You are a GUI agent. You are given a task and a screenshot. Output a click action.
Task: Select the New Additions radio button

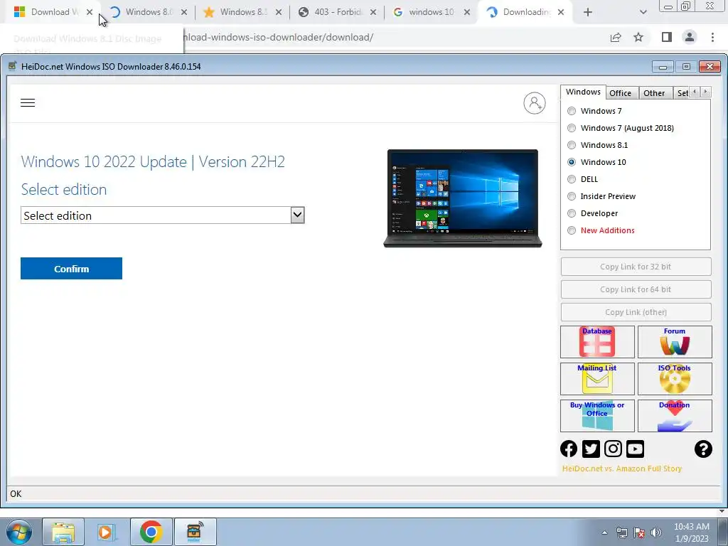pyautogui.click(x=572, y=230)
